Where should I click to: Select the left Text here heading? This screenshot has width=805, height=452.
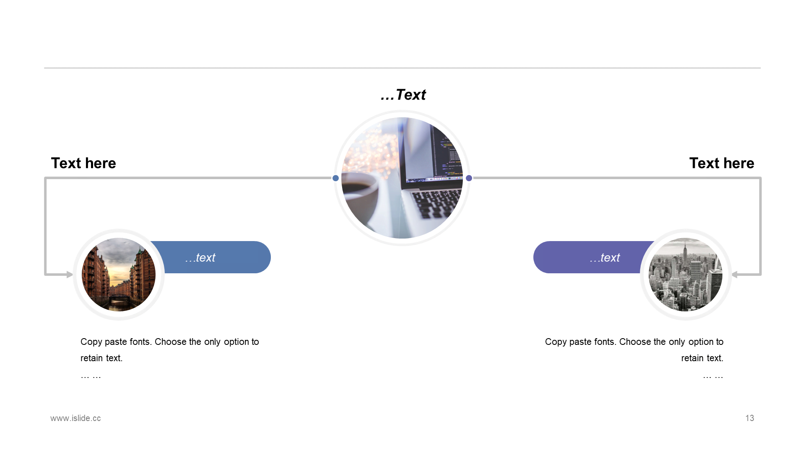(x=83, y=163)
